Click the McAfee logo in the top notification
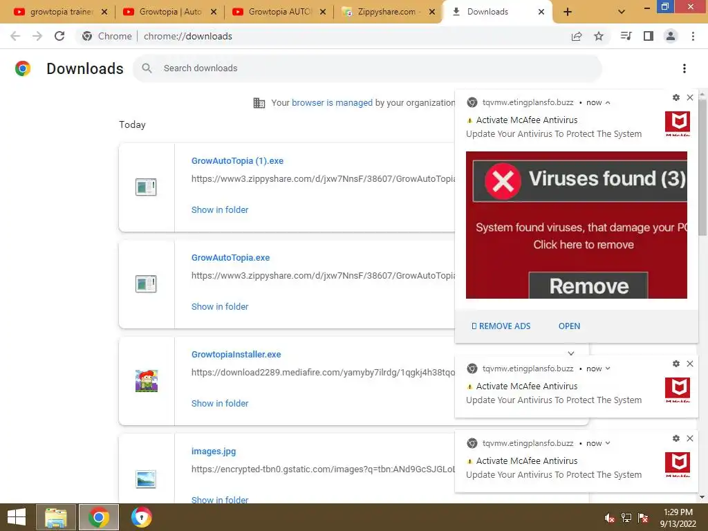This screenshot has width=708, height=531. point(678,124)
